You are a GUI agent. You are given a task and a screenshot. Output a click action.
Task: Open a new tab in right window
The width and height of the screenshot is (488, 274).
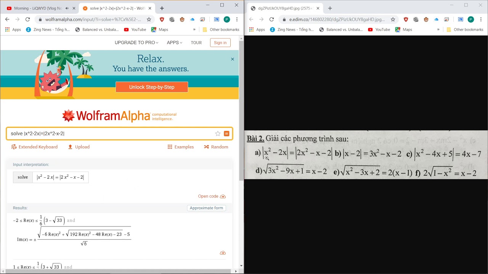tap(330, 8)
